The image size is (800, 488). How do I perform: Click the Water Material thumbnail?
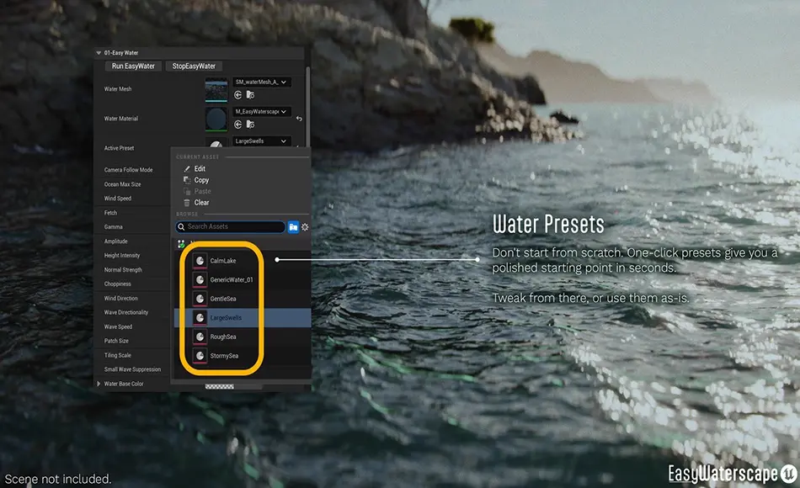(216, 119)
